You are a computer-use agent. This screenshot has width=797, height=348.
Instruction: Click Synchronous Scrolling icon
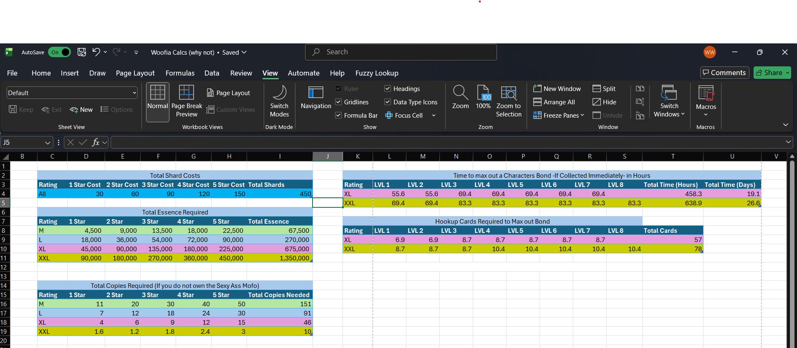(640, 102)
